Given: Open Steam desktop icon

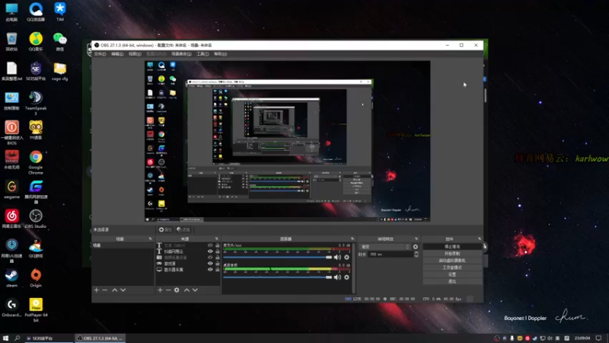Looking at the screenshot, I should 11,277.
